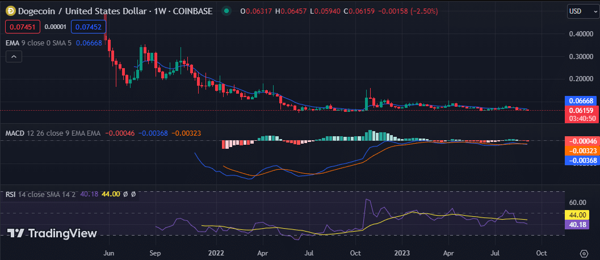
Task: Click the Oct label at far right of axis
Action: pos(542,253)
